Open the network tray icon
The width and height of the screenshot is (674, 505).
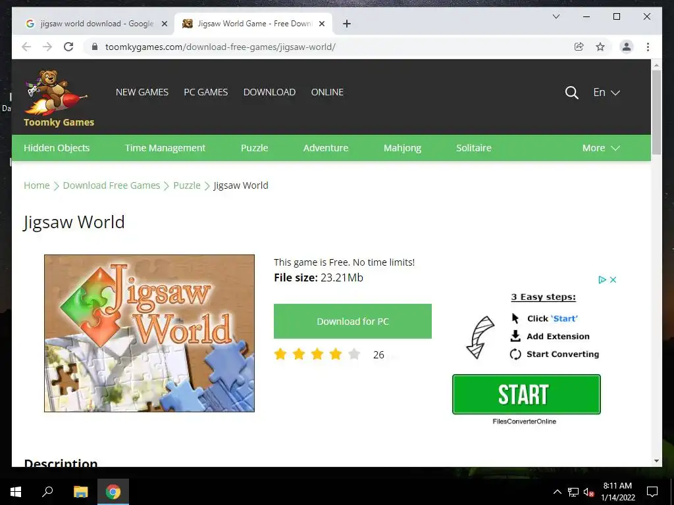[x=573, y=492]
